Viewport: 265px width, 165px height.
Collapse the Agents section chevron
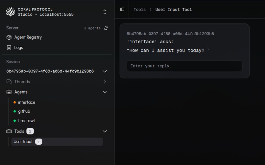point(105,92)
